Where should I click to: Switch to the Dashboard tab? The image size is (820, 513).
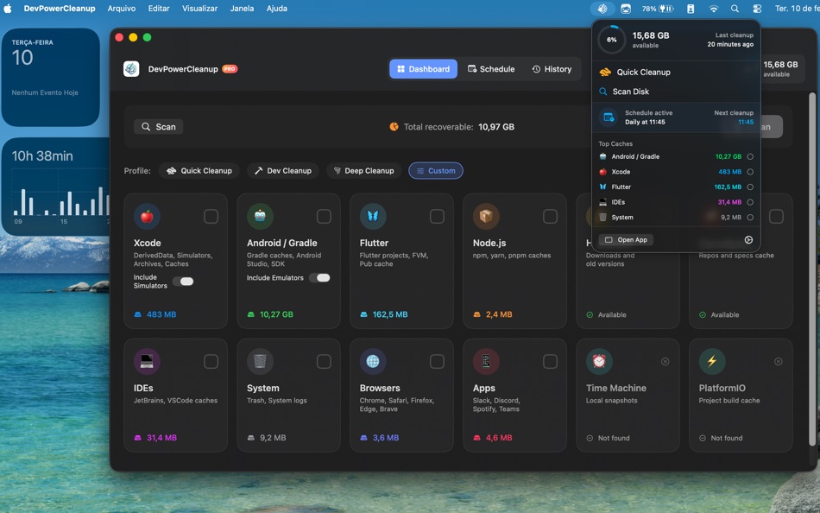(423, 69)
